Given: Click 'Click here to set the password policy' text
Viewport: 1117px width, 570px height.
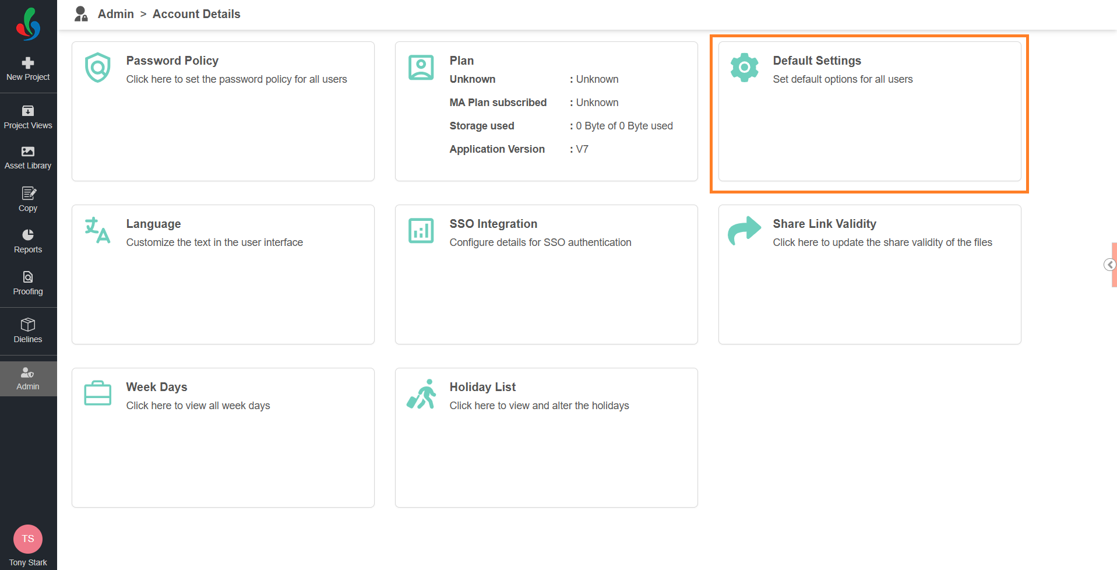Looking at the screenshot, I should pyautogui.click(x=237, y=79).
